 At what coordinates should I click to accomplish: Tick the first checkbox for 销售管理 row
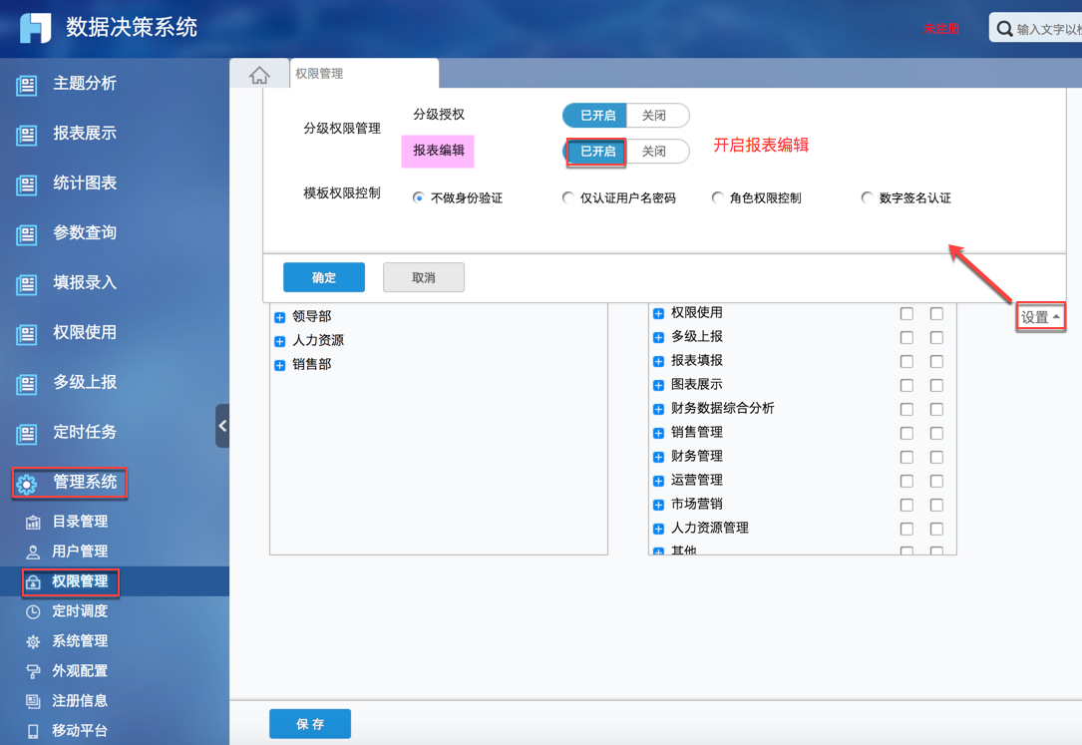(x=906, y=433)
